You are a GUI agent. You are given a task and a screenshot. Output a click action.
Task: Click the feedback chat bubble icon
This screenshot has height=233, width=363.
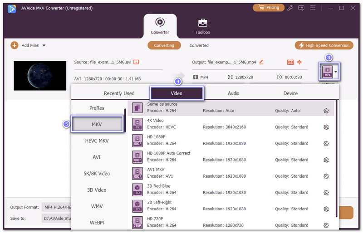(x=300, y=8)
